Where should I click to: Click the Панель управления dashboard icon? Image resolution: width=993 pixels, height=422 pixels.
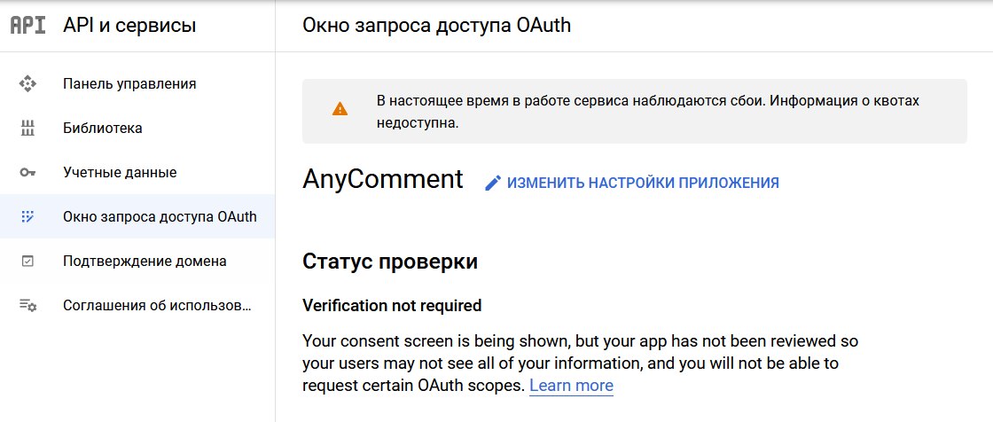coord(27,84)
